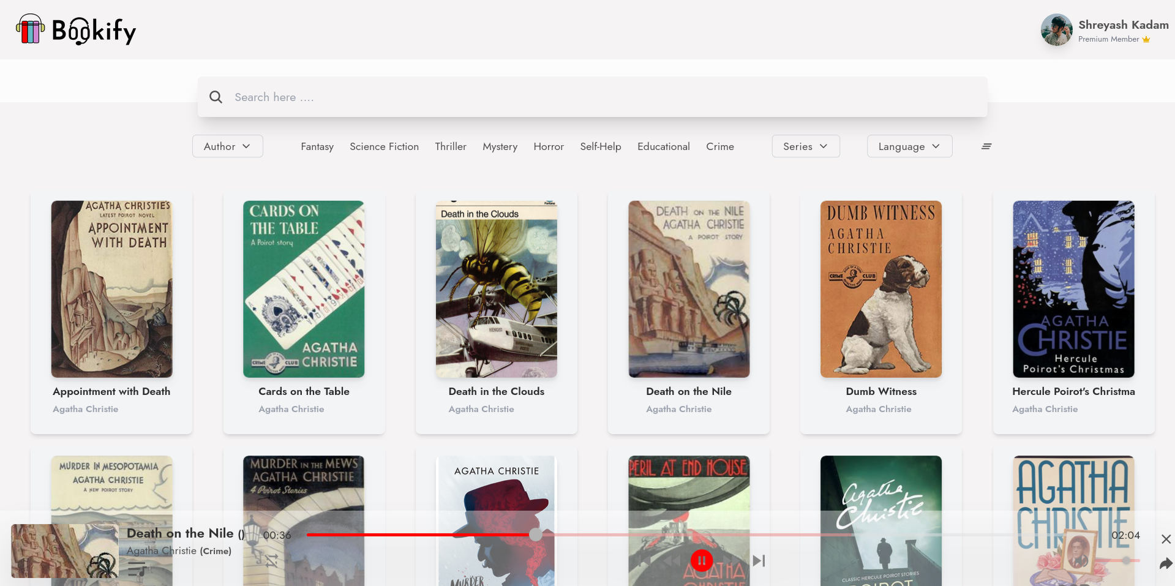Select the Thriller genre

pyautogui.click(x=451, y=146)
